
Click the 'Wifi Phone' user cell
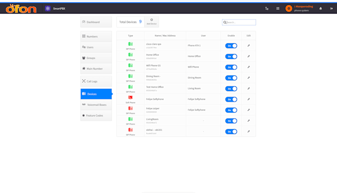[193, 67]
